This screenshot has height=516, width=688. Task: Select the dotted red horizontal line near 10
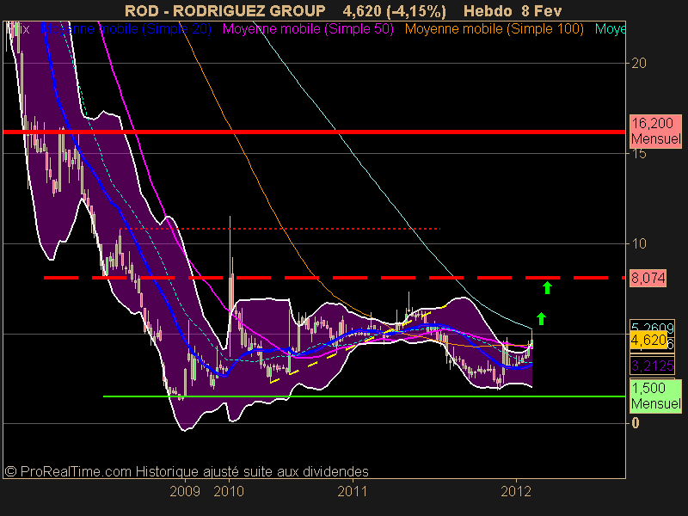280,229
